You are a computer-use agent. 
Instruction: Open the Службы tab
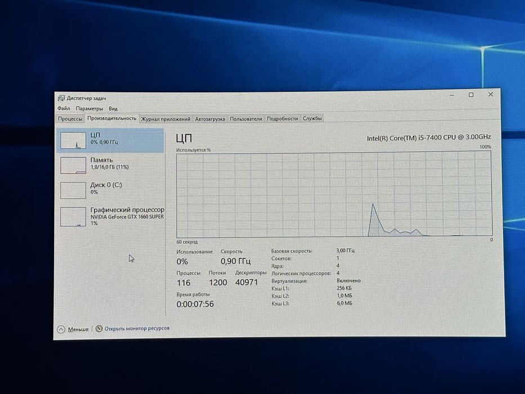pos(312,118)
